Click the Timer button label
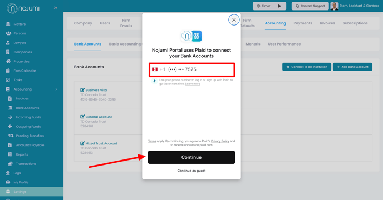This screenshot has height=200, width=383. (266, 6)
